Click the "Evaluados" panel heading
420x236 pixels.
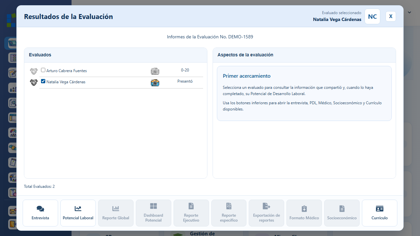[x=40, y=55]
